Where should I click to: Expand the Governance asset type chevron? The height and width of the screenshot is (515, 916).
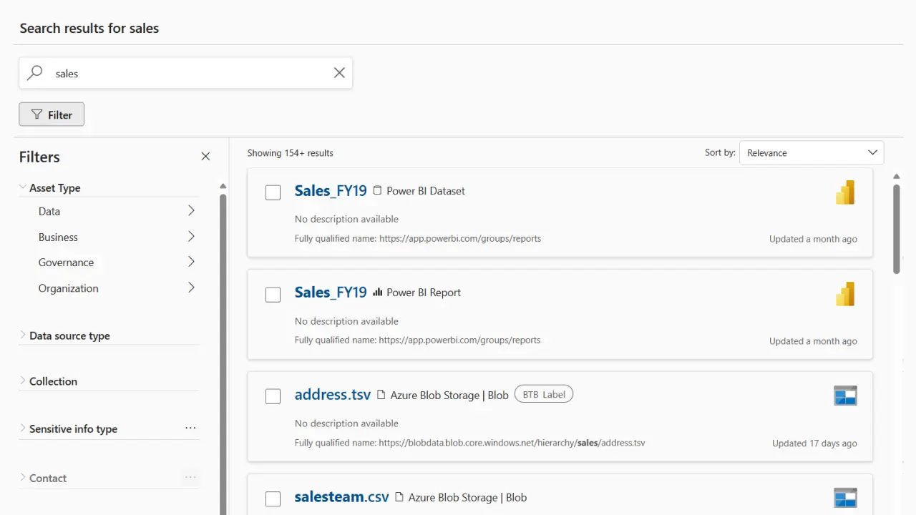point(191,262)
